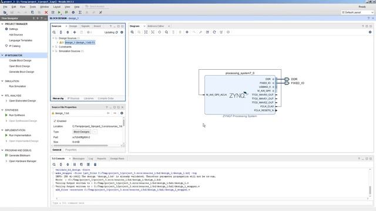Click the ZYNQ processing system block
The image size is (376, 211).
[240, 95]
